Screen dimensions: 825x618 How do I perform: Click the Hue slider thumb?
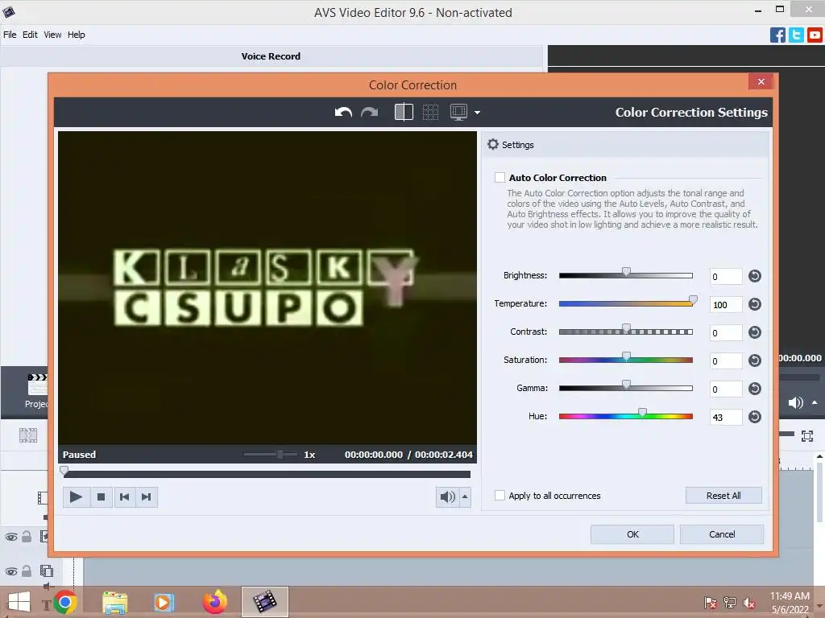click(642, 413)
